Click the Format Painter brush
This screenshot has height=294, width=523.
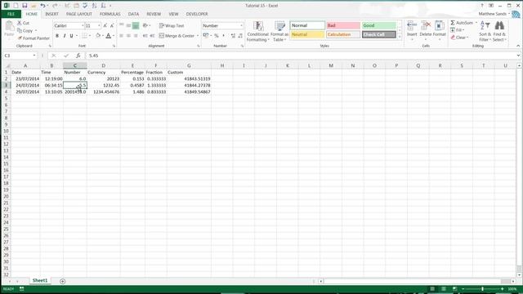point(20,38)
